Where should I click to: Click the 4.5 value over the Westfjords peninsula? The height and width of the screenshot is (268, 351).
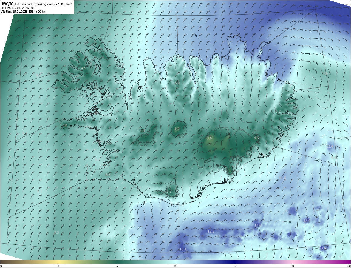(84, 68)
